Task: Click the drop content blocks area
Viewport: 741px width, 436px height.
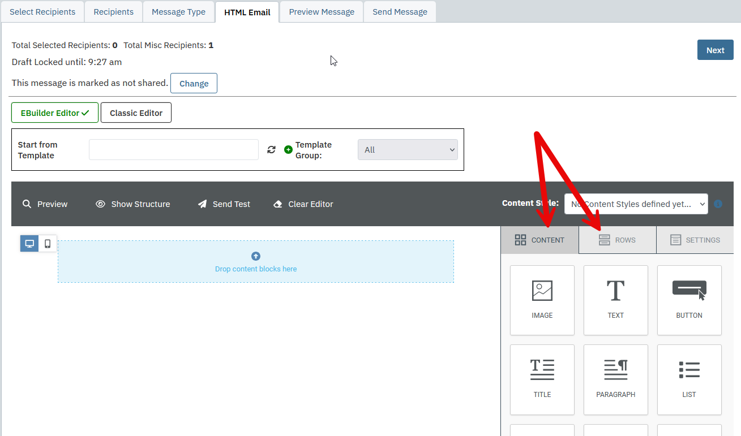Action: point(256,262)
